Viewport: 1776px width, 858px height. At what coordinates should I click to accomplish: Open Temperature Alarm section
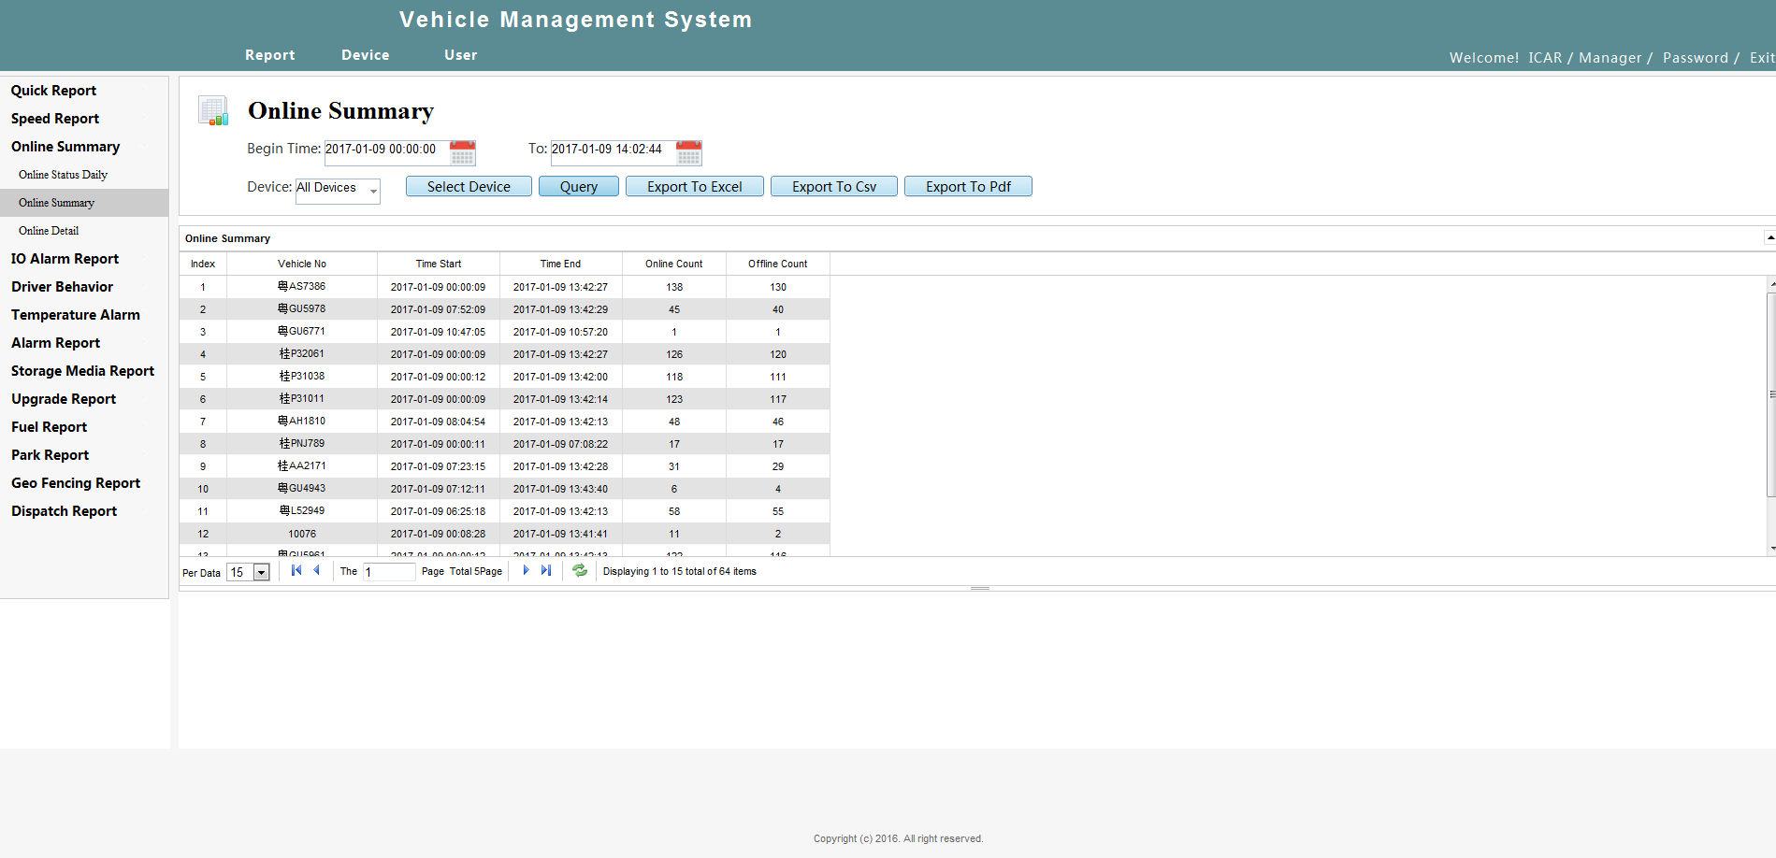click(x=76, y=315)
